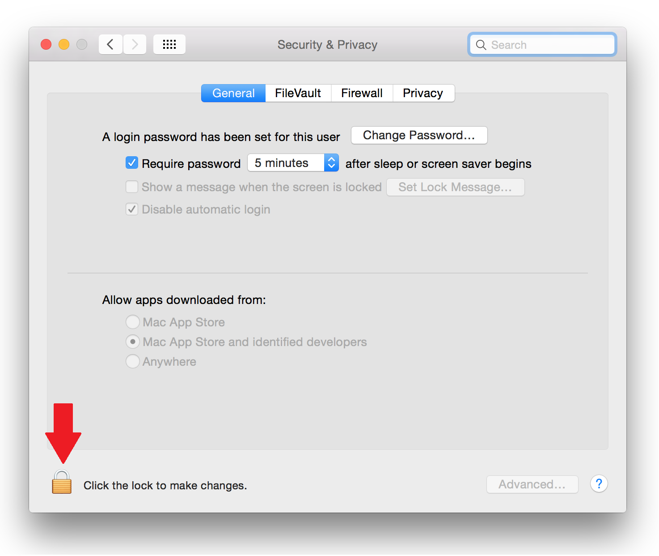Screen dimensions: 659x556
Task: Select the Mac App Store radio option
Action: [x=132, y=322]
